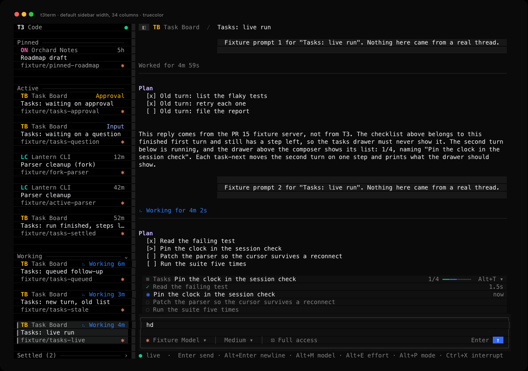Click the Tasks drawer list icon
This screenshot has height=371, width=528.
tap(148, 279)
